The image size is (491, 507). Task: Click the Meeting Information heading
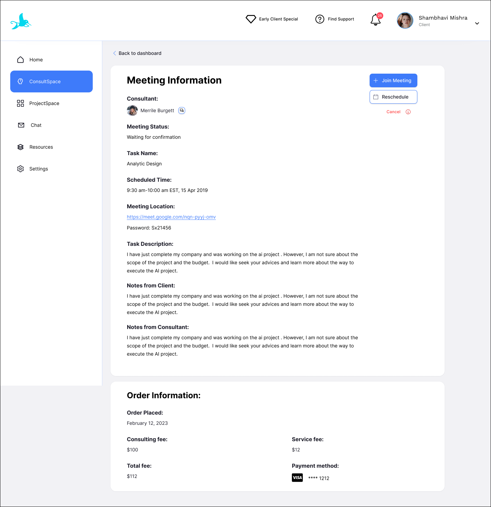pos(174,80)
